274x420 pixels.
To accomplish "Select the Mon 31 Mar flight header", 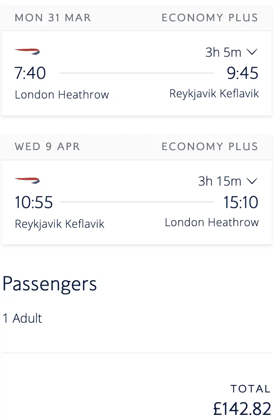I will pyautogui.click(x=53, y=18).
